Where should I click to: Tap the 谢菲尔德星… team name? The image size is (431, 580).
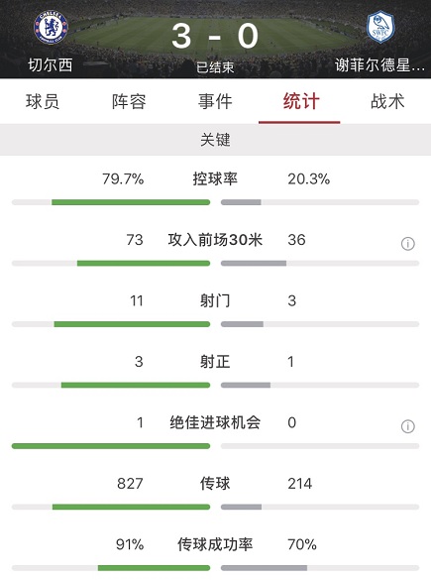click(x=379, y=65)
